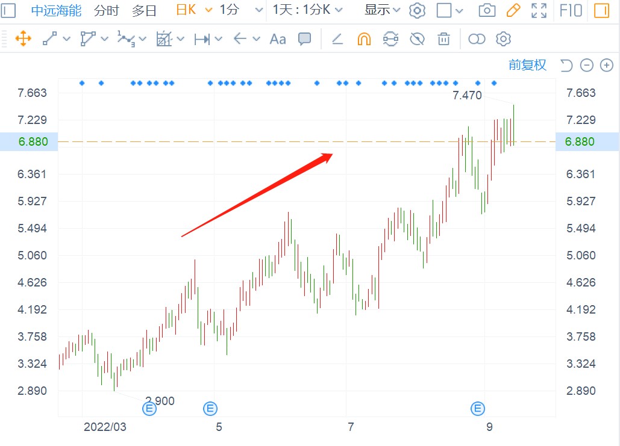Hide drawings with the eye-slash icon
This screenshot has width=620, height=446.
tap(417, 39)
